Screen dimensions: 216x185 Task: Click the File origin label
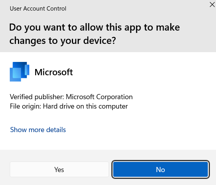pyautogui.click(x=25, y=106)
